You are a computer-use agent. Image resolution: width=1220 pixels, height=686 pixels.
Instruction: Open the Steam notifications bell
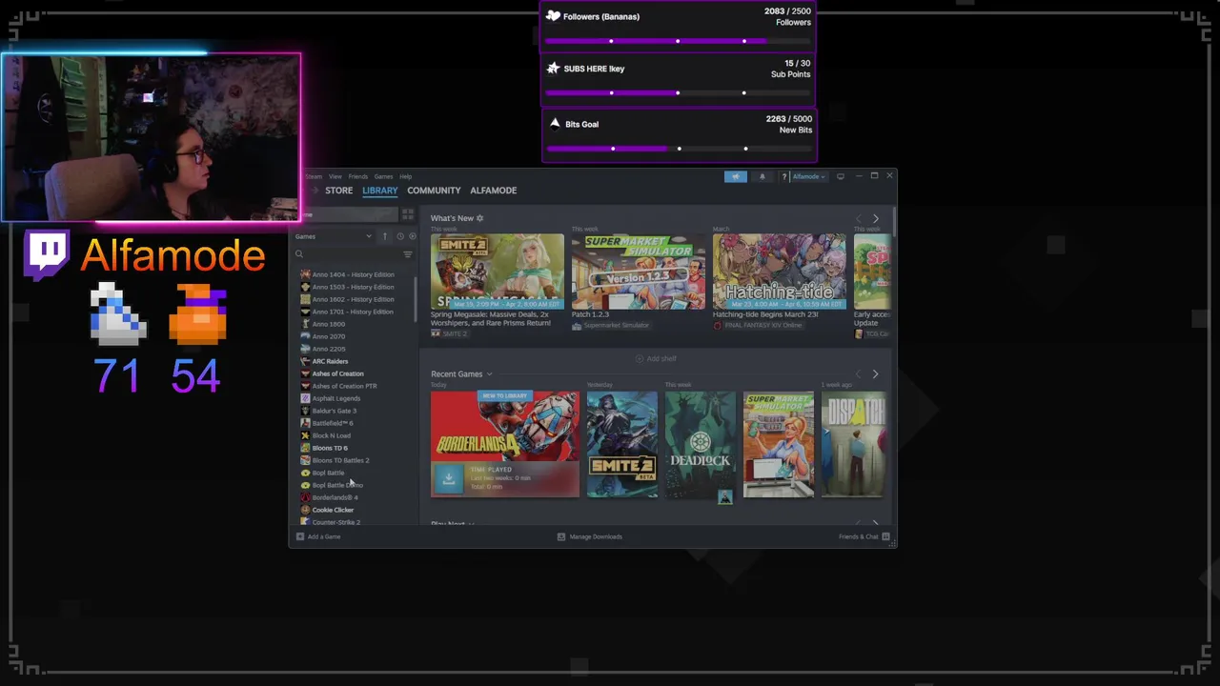762,176
